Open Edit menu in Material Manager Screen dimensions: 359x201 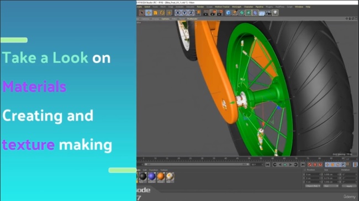[145, 170]
